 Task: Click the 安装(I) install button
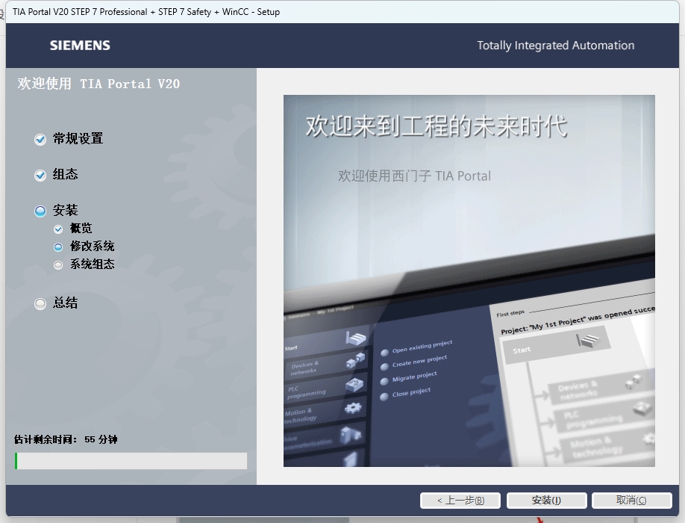(x=546, y=501)
